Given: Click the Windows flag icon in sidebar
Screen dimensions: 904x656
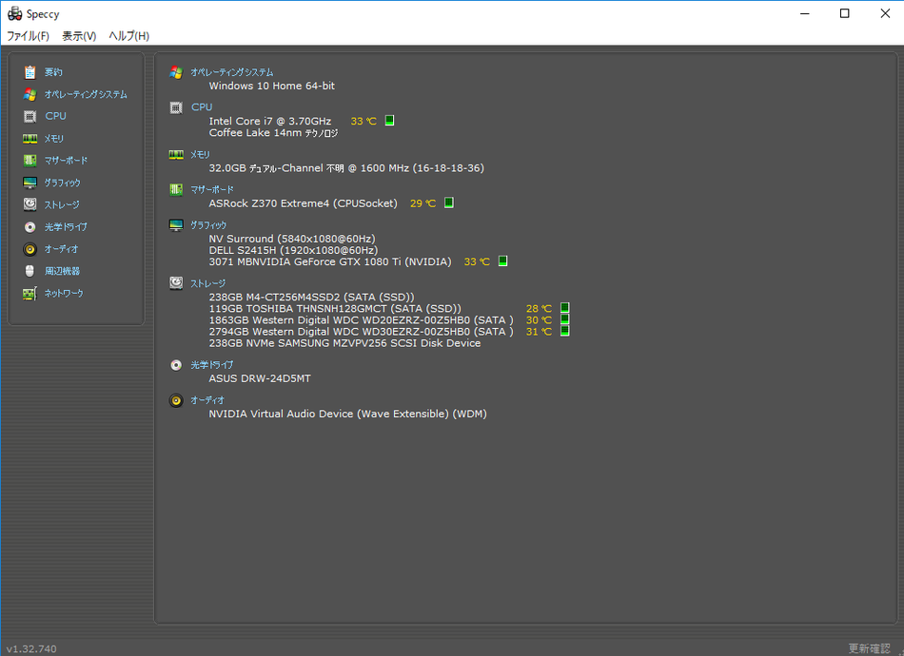Looking at the screenshot, I should coord(30,94).
